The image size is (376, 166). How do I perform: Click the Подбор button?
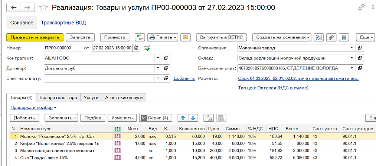pyautogui.click(x=93, y=118)
